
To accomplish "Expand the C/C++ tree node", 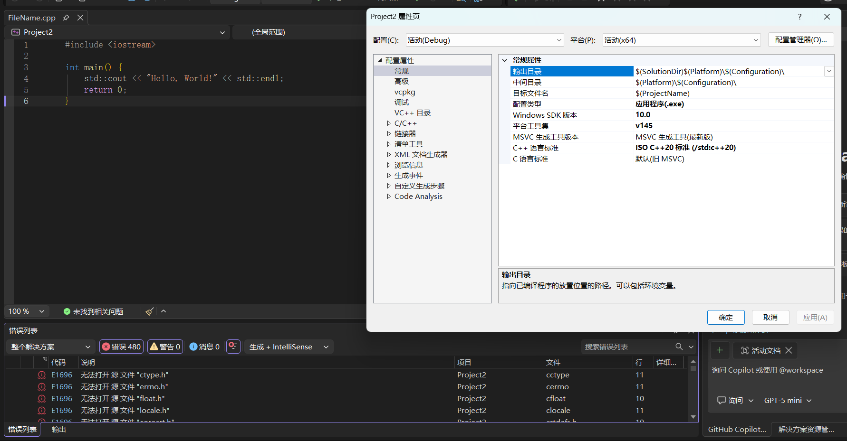I will (x=389, y=123).
